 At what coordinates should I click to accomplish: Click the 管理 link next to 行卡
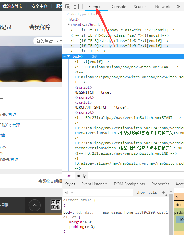(x=12, y=115)
